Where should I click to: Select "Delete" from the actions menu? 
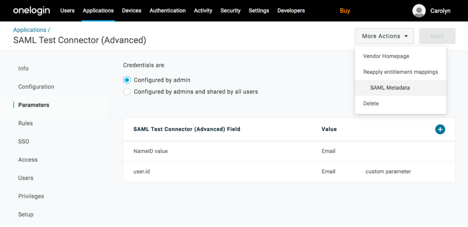click(x=371, y=103)
